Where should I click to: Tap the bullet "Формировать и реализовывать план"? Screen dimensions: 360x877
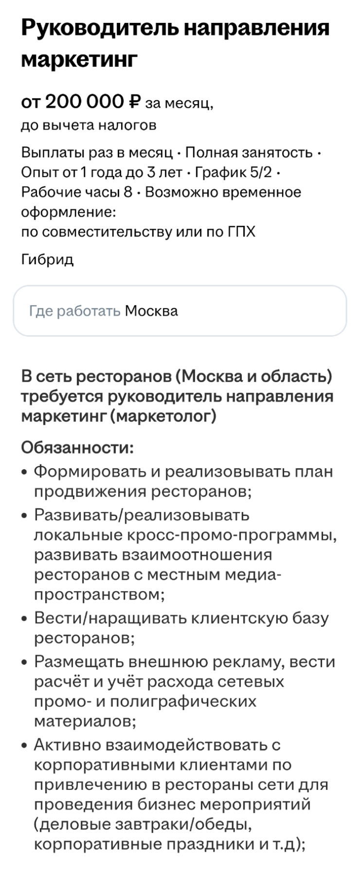tap(183, 481)
